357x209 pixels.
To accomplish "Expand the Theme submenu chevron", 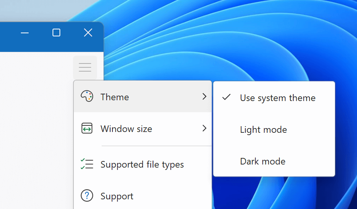I will 204,96.
